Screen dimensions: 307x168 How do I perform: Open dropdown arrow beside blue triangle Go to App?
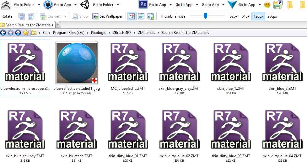(x=260, y=5)
